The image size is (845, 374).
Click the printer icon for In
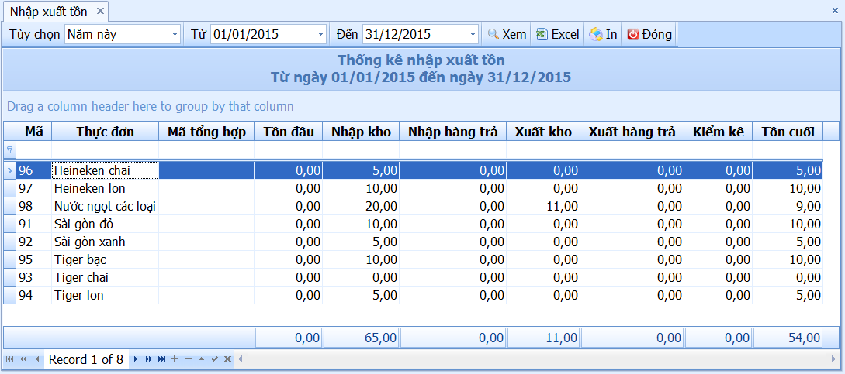595,34
